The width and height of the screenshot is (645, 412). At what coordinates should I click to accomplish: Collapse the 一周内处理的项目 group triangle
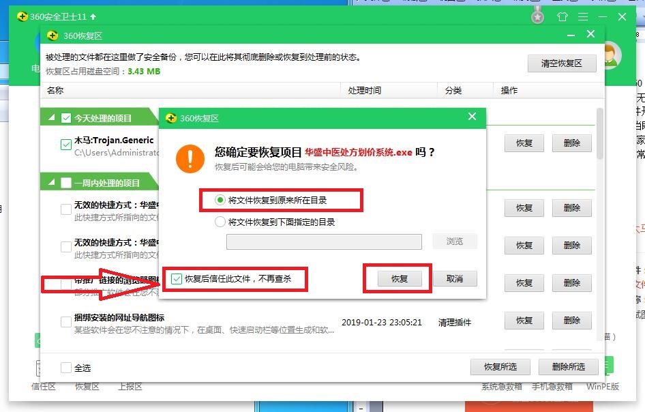tap(51, 182)
